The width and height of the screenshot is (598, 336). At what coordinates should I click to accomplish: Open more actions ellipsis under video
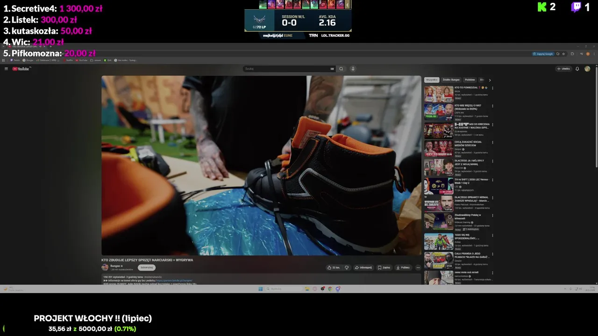pos(418,267)
